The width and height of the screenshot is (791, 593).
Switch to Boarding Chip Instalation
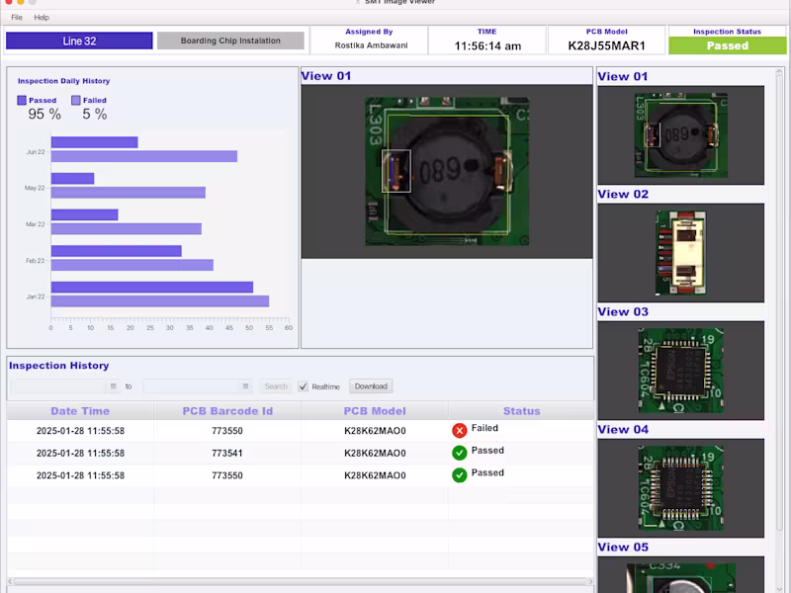tap(228, 41)
